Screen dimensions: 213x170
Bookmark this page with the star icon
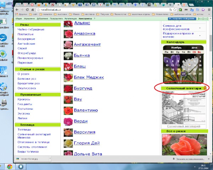[x=175, y=10]
